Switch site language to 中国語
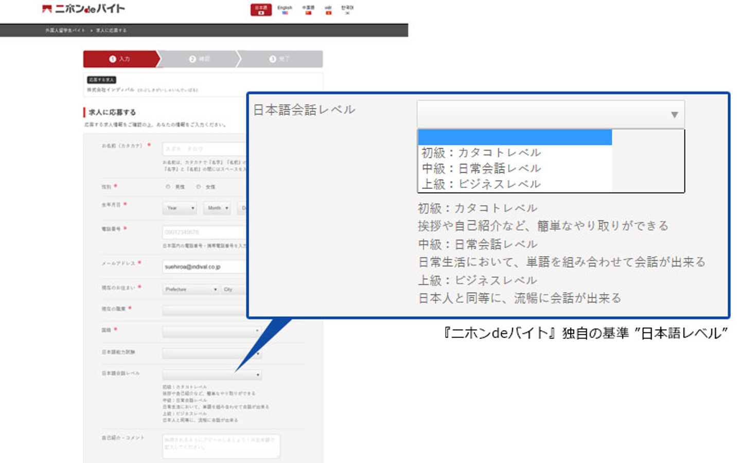This screenshot has width=741, height=463. [308, 9]
